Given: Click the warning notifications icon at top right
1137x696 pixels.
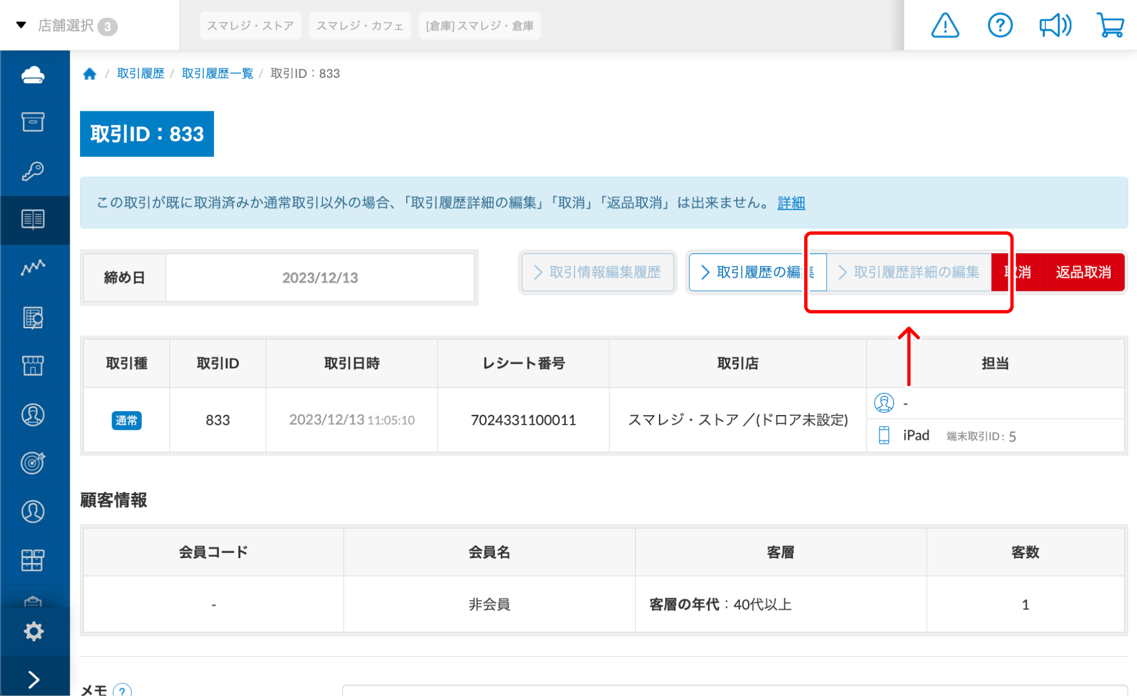Looking at the screenshot, I should (944, 25).
